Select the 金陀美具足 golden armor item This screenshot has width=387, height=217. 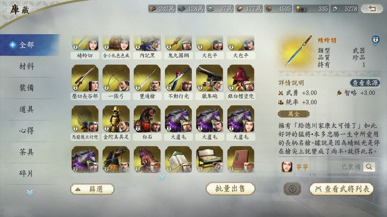click(x=116, y=123)
